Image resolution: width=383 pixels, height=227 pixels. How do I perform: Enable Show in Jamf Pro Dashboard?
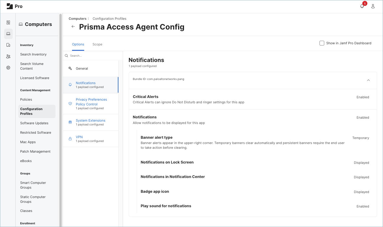click(x=322, y=43)
